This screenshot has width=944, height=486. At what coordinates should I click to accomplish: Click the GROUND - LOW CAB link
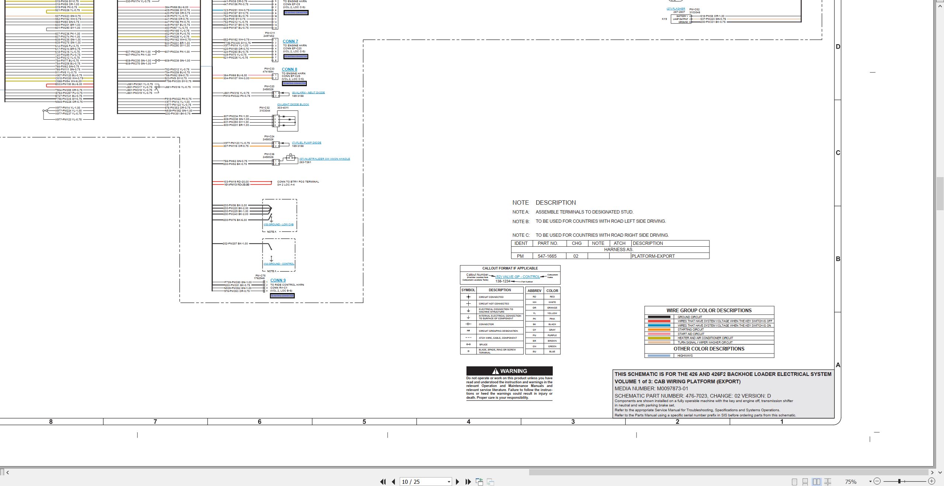point(278,225)
